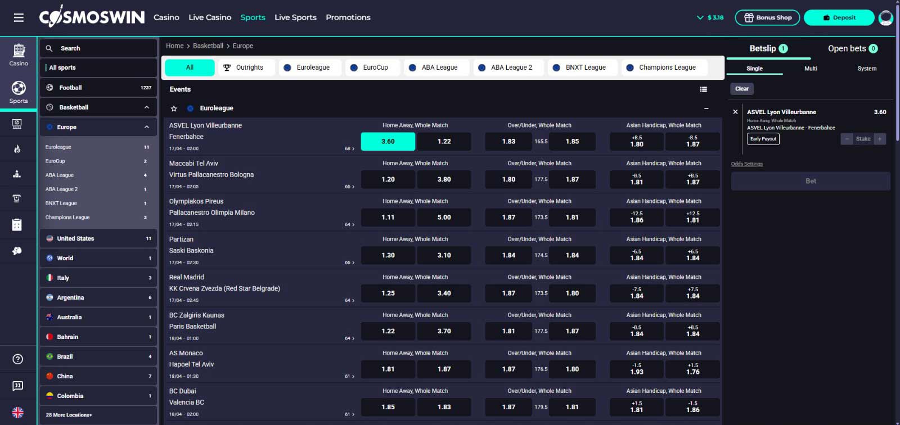
Task: Open the help question mark icon
Action: pyautogui.click(x=18, y=359)
